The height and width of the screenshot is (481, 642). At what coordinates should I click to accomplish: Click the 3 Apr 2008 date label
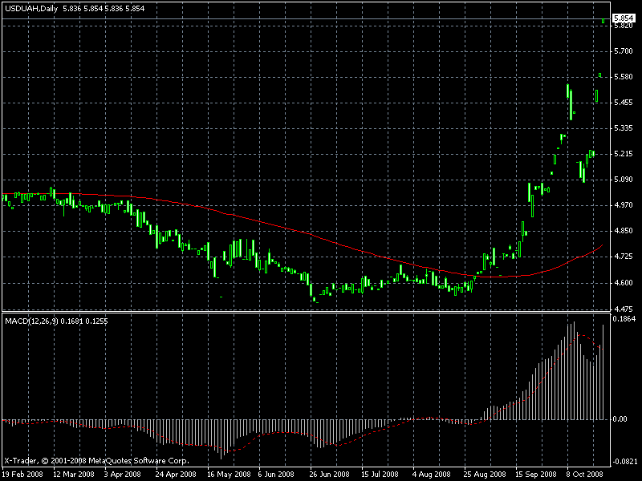coord(123,475)
